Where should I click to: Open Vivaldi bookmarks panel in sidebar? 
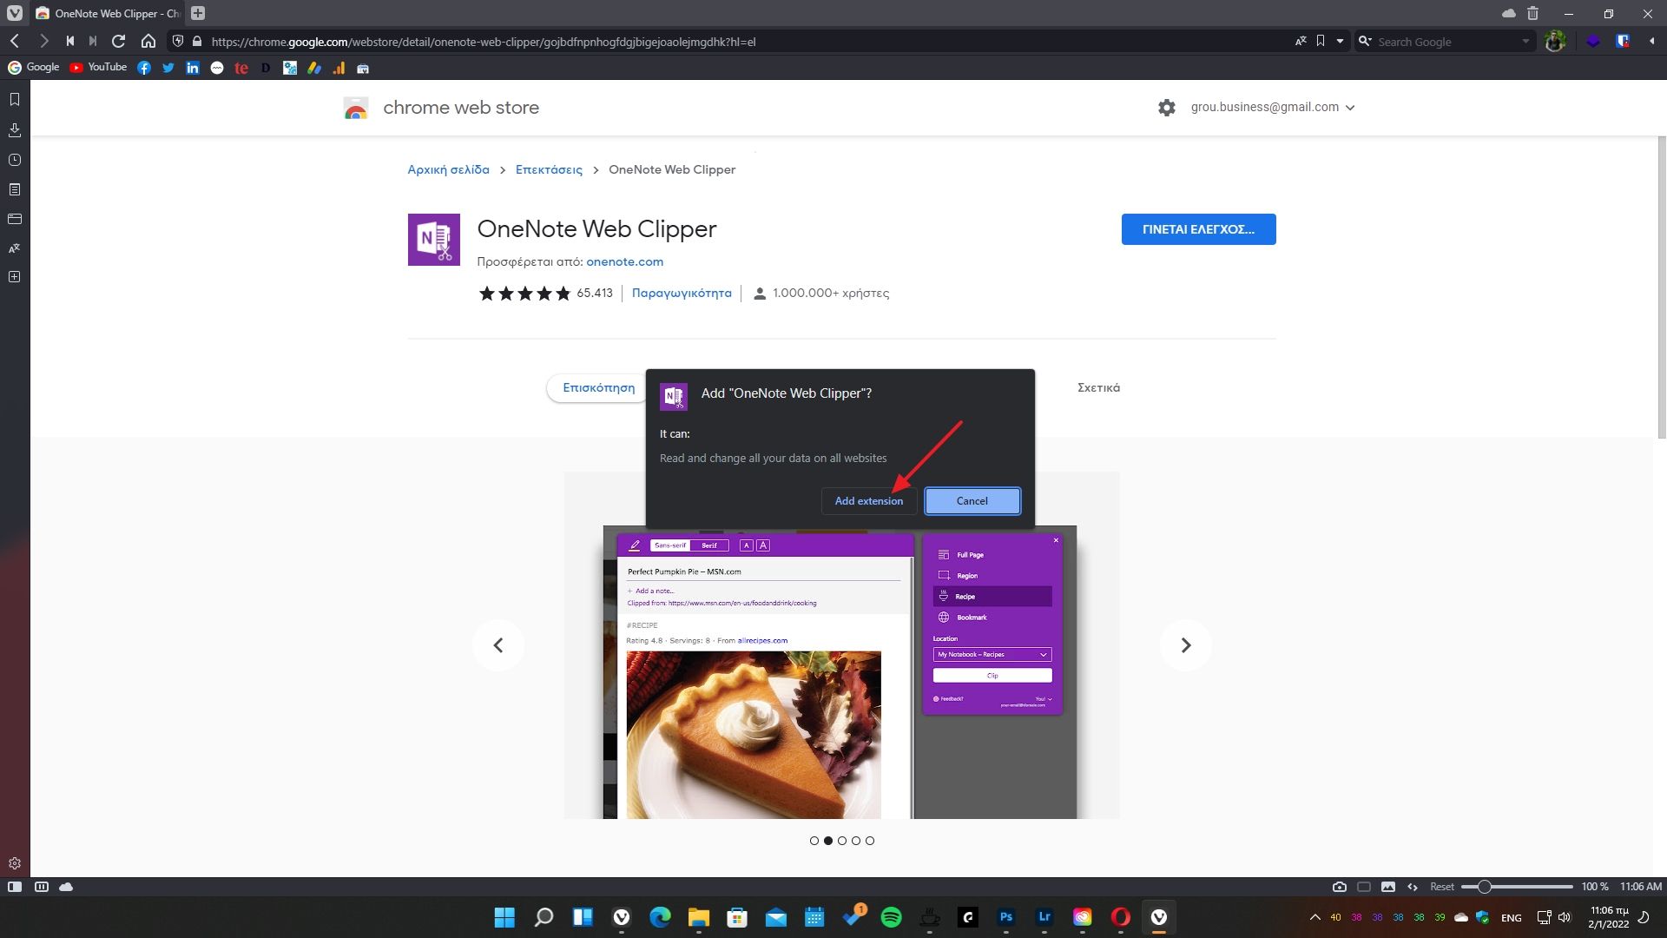tap(14, 100)
